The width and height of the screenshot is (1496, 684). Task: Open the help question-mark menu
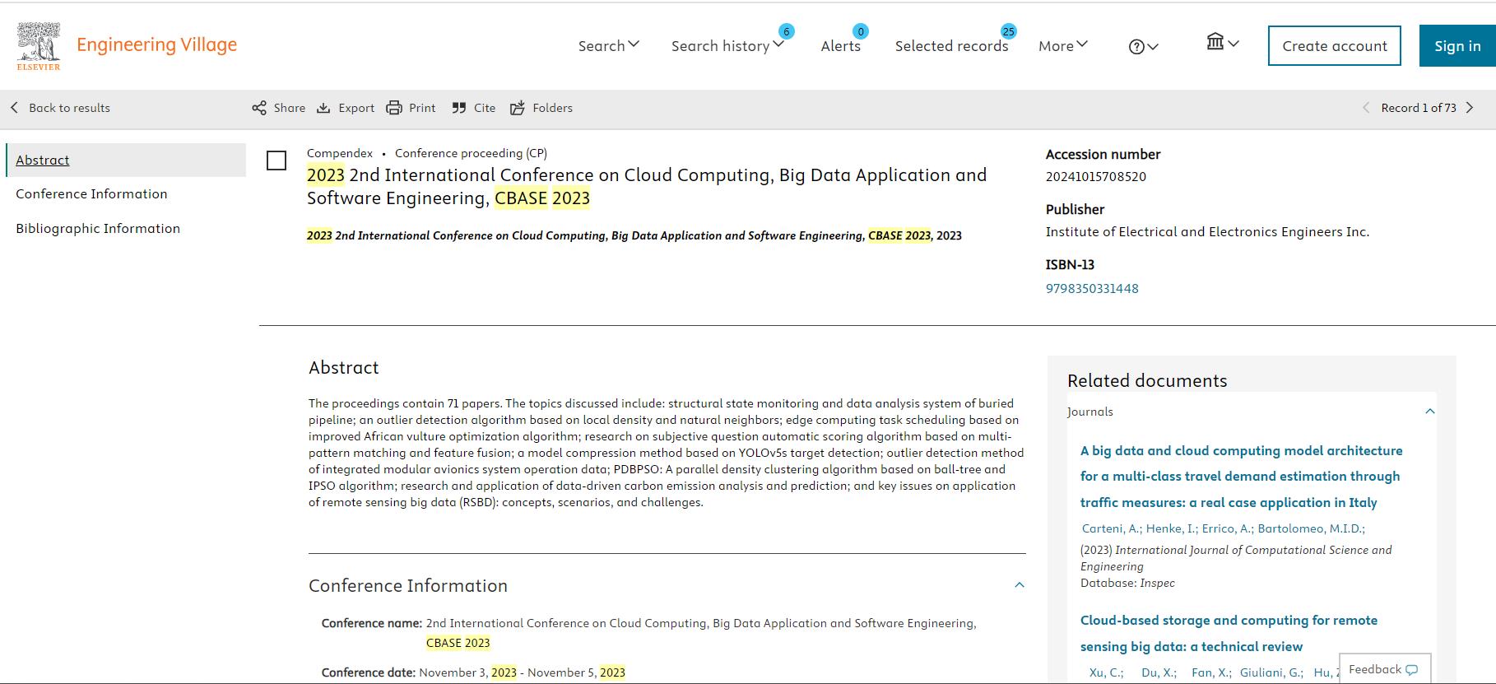(x=1143, y=47)
